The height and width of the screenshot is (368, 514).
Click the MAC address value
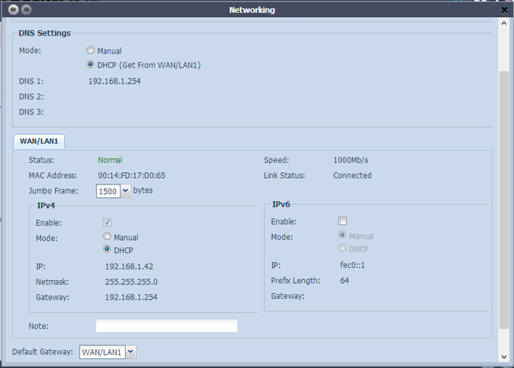click(x=131, y=175)
